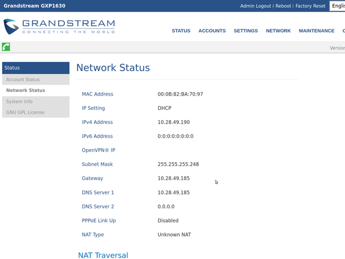The image size is (345, 259).
Task: Select Account Status in sidebar
Action: (36, 79)
